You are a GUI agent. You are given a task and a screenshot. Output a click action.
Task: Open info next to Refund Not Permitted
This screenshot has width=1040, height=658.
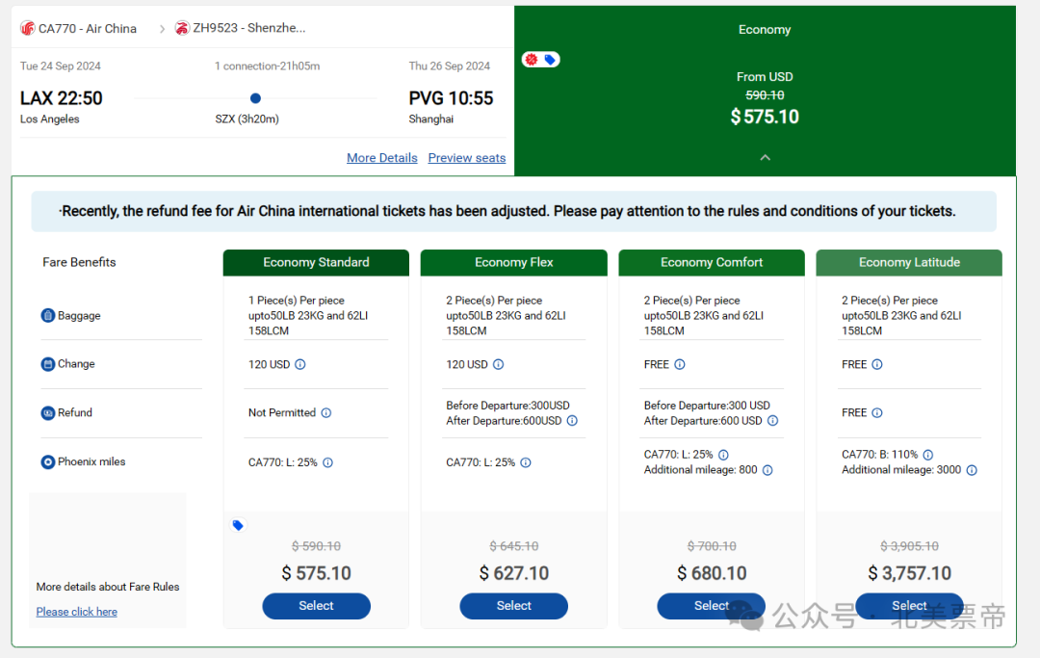coord(326,412)
